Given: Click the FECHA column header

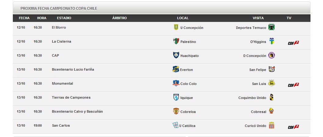Looking at the screenshot, I should click(24, 18).
